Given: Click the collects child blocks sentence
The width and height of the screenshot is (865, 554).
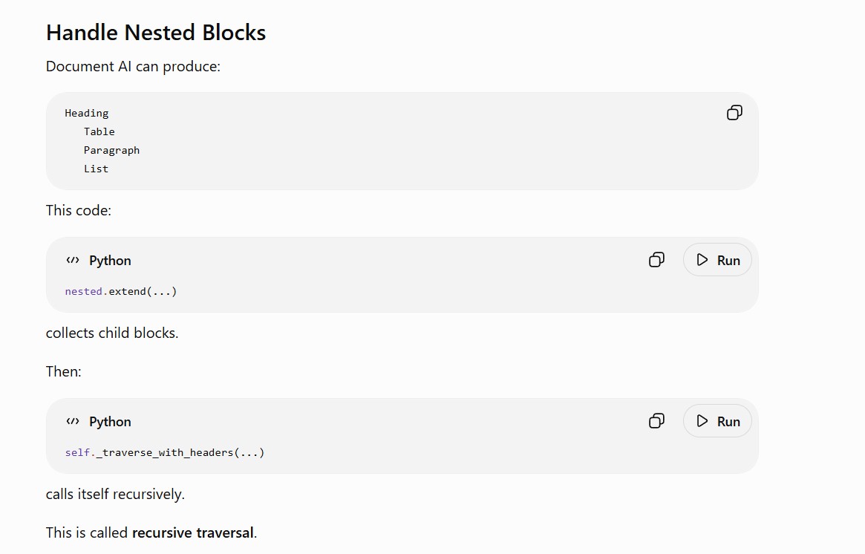Looking at the screenshot, I should (x=112, y=333).
